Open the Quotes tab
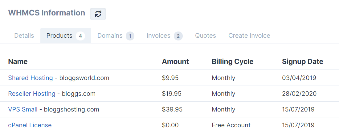 pyautogui.click(x=206, y=36)
